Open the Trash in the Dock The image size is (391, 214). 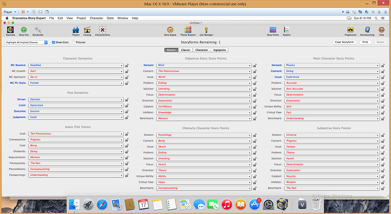(316, 204)
